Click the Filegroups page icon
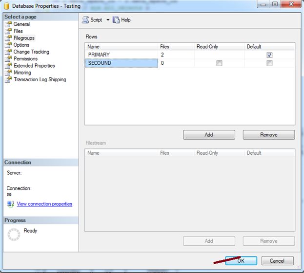The image size is (304, 273). click(8, 38)
